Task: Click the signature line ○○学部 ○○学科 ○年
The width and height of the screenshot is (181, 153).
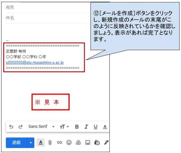Action: click(x=26, y=57)
